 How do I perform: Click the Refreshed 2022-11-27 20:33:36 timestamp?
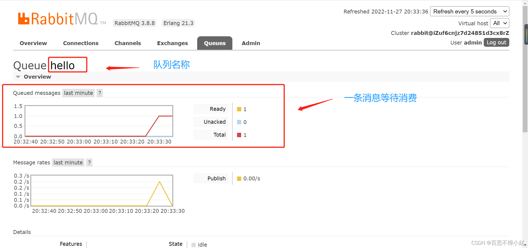[x=386, y=12]
